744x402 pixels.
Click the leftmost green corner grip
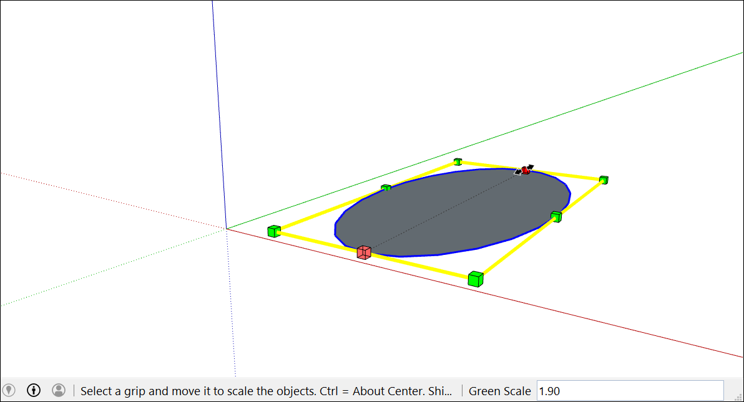275,230
